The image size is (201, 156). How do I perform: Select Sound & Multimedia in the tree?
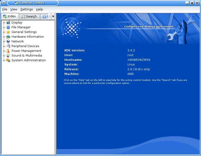click(x=27, y=56)
